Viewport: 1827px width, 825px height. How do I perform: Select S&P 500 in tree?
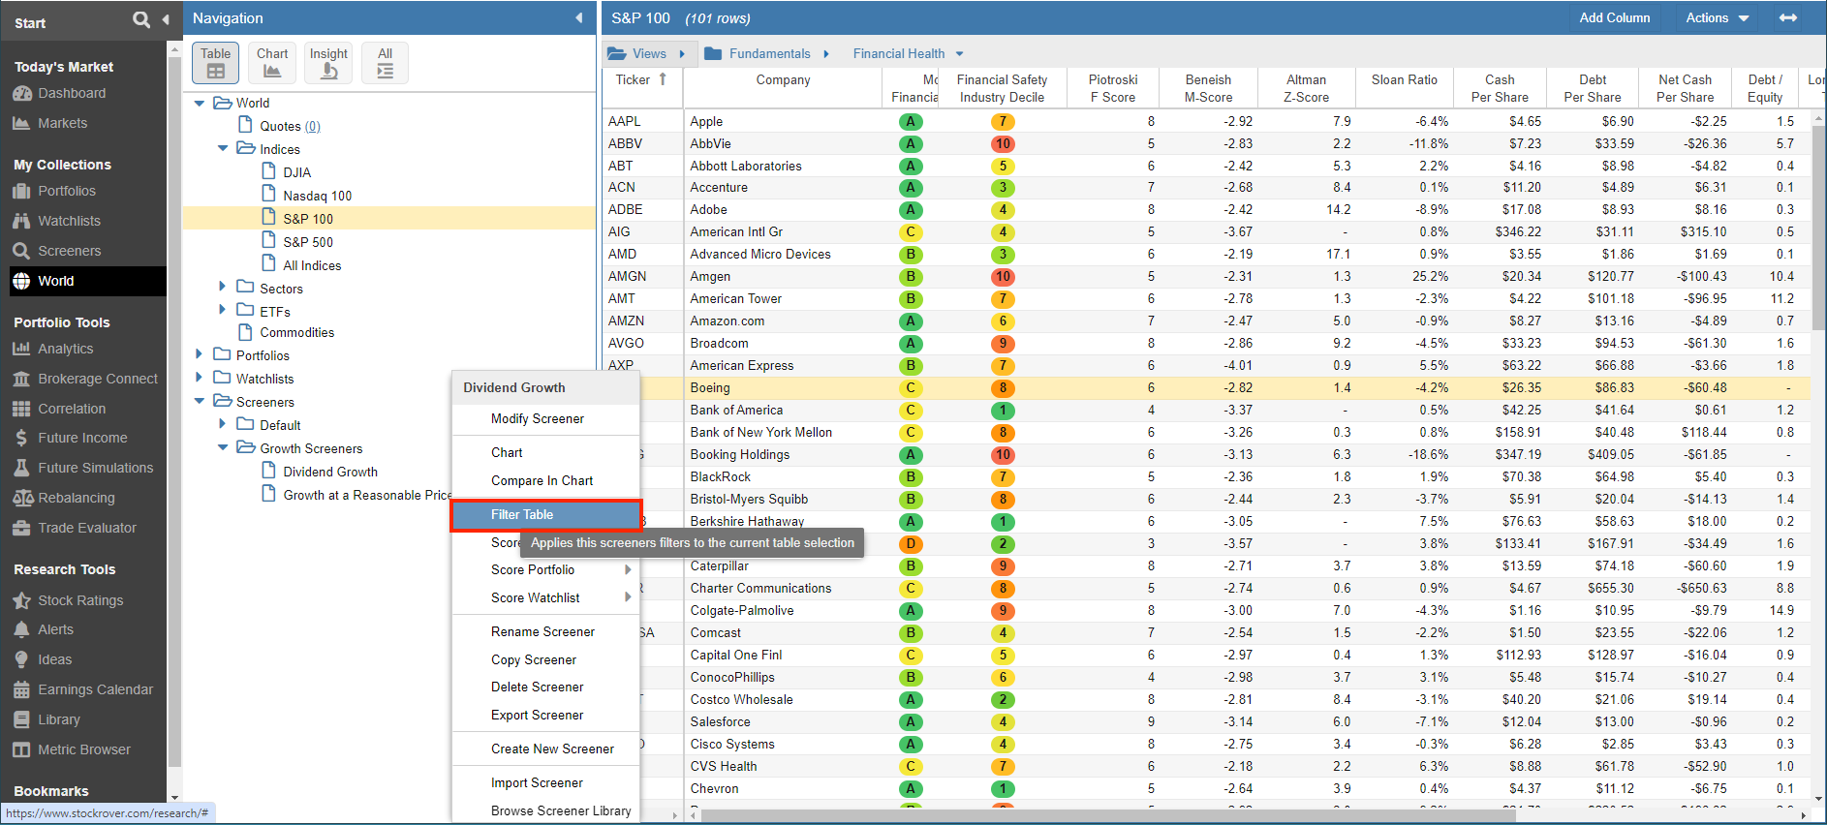tap(307, 242)
